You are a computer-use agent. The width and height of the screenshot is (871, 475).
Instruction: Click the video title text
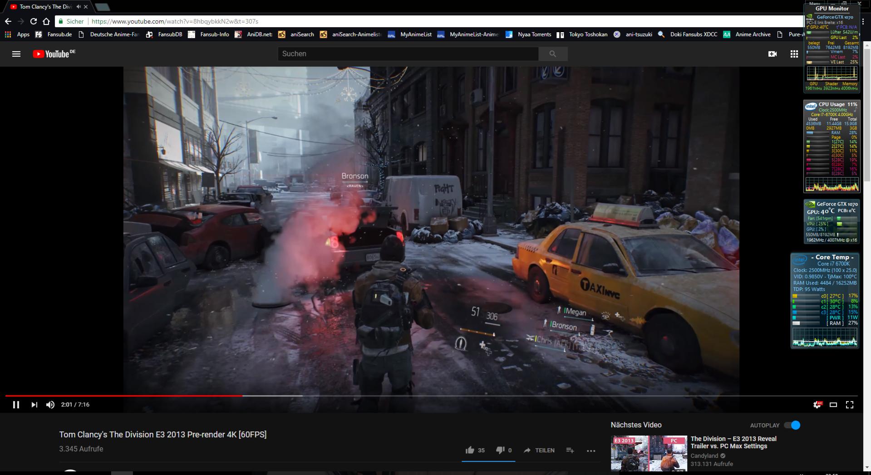pos(162,435)
